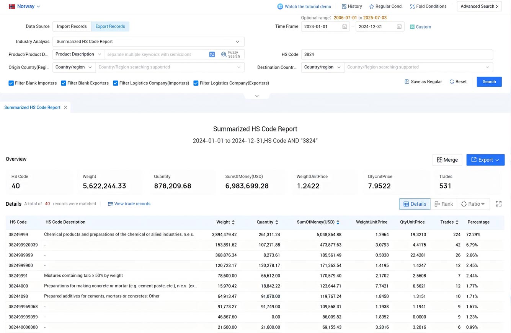
Task: Select Export Records data source
Action: [x=110, y=26]
